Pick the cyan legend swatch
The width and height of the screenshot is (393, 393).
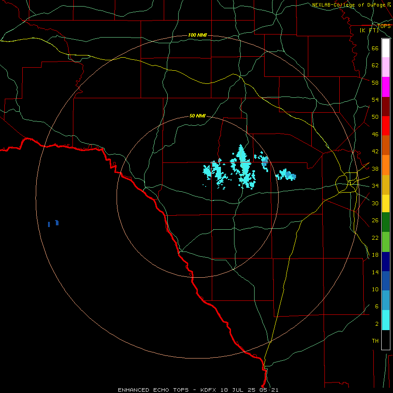click(x=386, y=320)
